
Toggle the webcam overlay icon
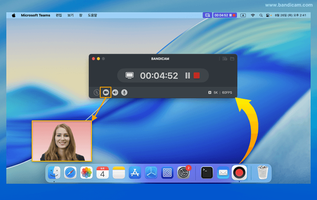pos(106,92)
